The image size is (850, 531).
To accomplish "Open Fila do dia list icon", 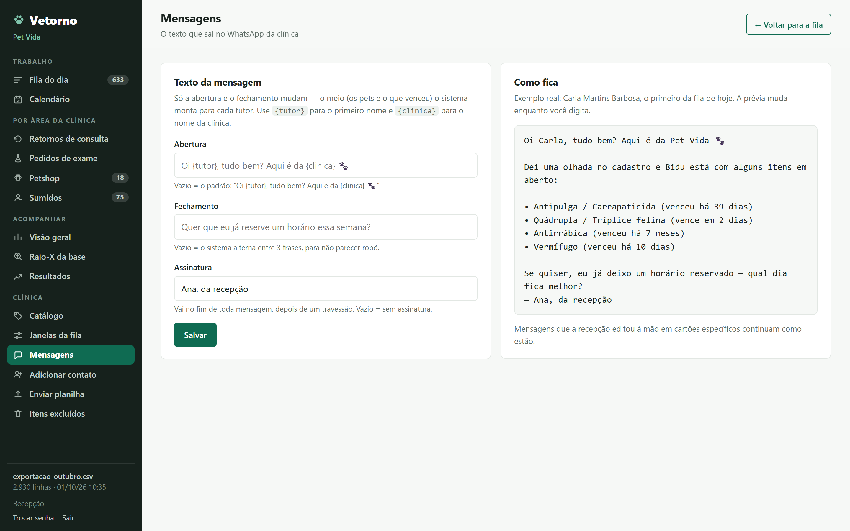I will (x=18, y=80).
